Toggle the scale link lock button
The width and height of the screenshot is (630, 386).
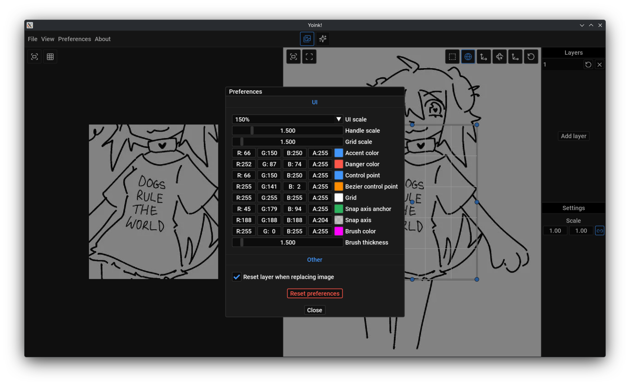tap(599, 230)
